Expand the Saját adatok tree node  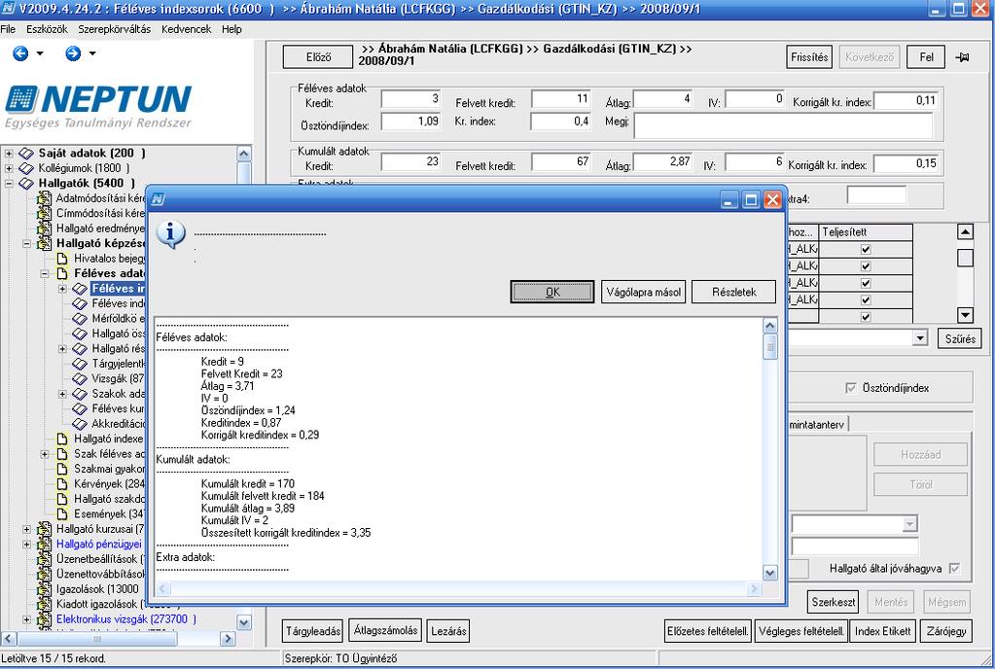pos(9,154)
